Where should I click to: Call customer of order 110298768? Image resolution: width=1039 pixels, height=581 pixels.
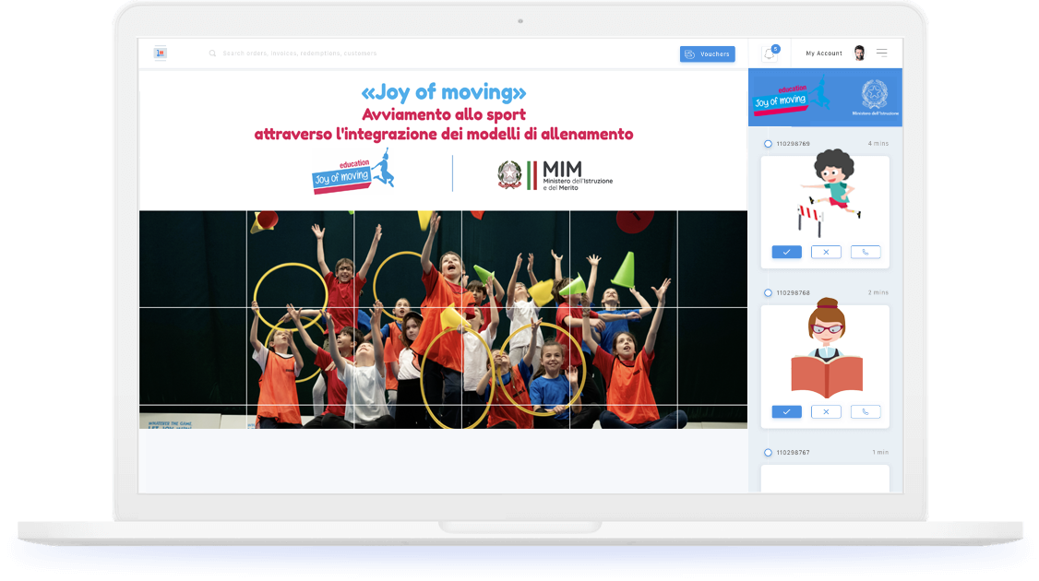866,412
